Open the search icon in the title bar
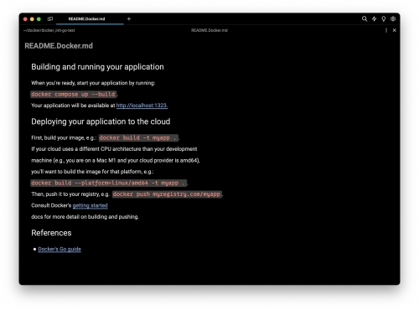Screen dimensions: 419x310 point(365,18)
